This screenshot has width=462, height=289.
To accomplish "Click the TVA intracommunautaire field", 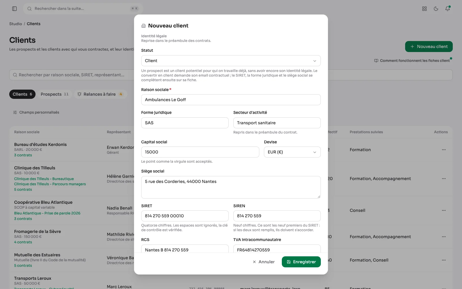I will 277,249.
